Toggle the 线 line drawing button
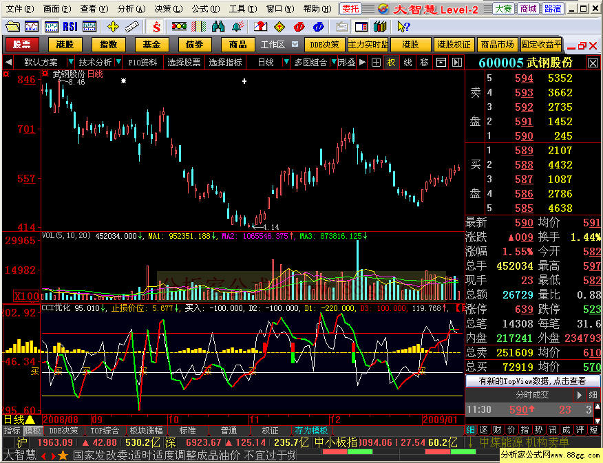603x463 pixels. (408, 62)
